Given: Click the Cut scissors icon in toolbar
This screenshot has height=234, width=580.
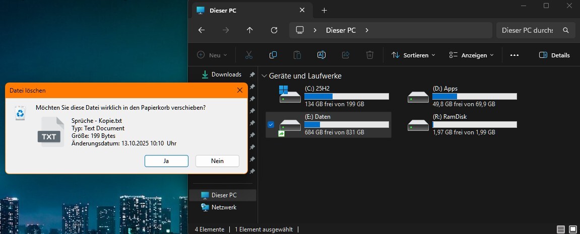Looking at the screenshot, I should coord(249,55).
